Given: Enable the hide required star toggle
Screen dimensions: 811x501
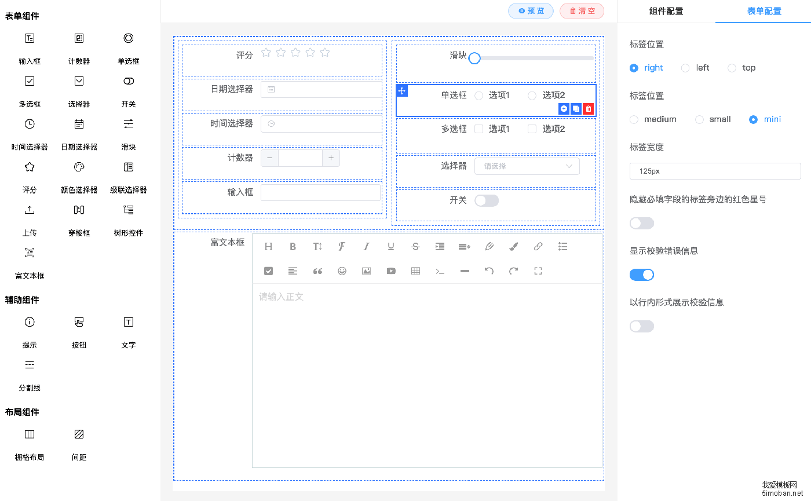Looking at the screenshot, I should [642, 222].
